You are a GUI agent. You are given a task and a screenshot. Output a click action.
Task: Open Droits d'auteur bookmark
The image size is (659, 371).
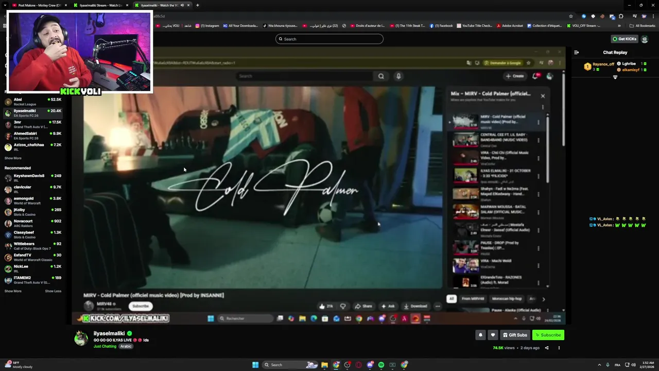point(367,26)
